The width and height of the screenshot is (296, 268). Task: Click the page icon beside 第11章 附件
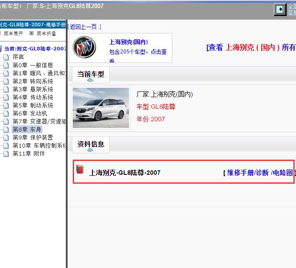[6, 153]
